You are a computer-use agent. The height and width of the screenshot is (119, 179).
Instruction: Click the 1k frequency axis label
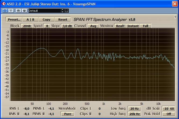click(x=104, y=104)
